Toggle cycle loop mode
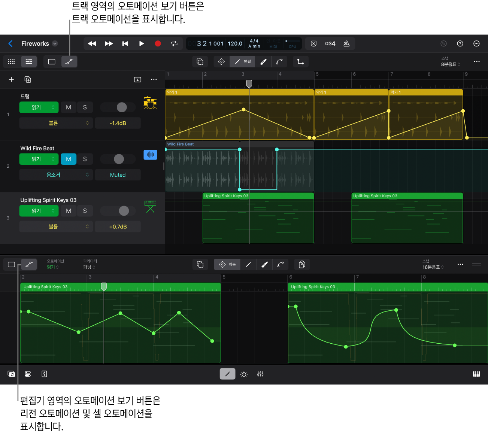488x435 pixels. pos(174,43)
